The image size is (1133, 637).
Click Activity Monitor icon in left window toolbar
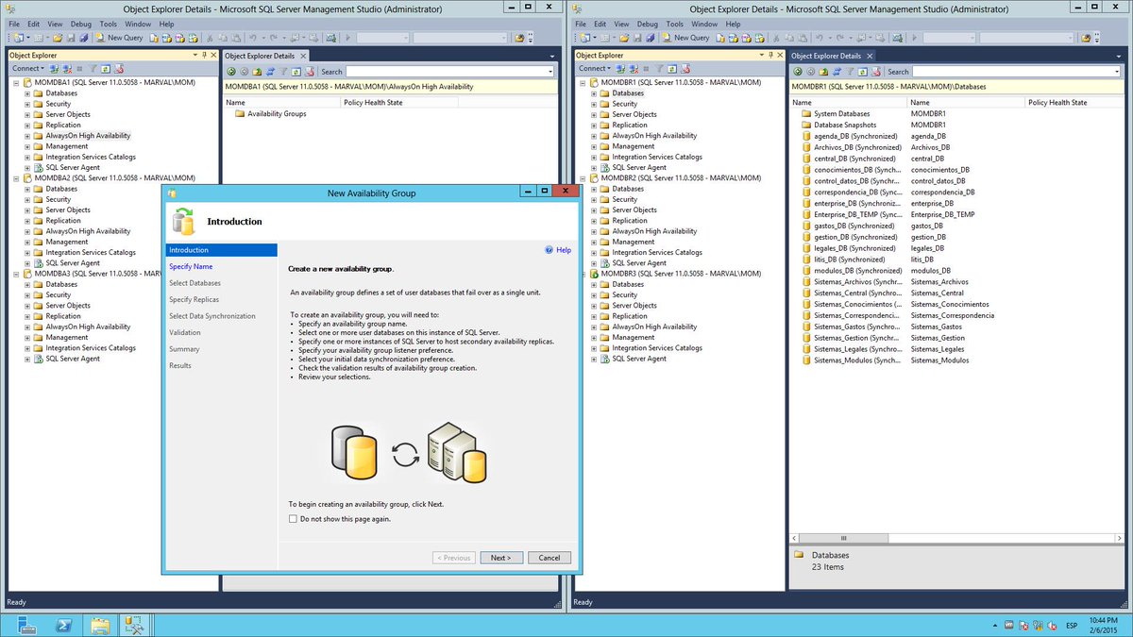pos(330,38)
